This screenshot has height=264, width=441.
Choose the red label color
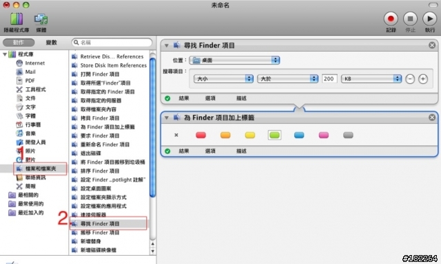click(201, 135)
